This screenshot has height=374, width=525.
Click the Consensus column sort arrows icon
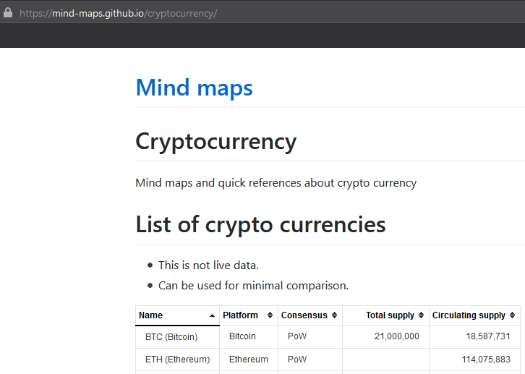coord(334,315)
